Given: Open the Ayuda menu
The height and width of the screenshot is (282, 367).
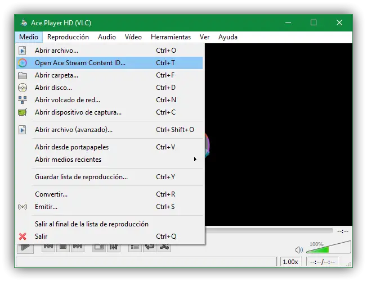Looking at the screenshot, I should pos(228,37).
